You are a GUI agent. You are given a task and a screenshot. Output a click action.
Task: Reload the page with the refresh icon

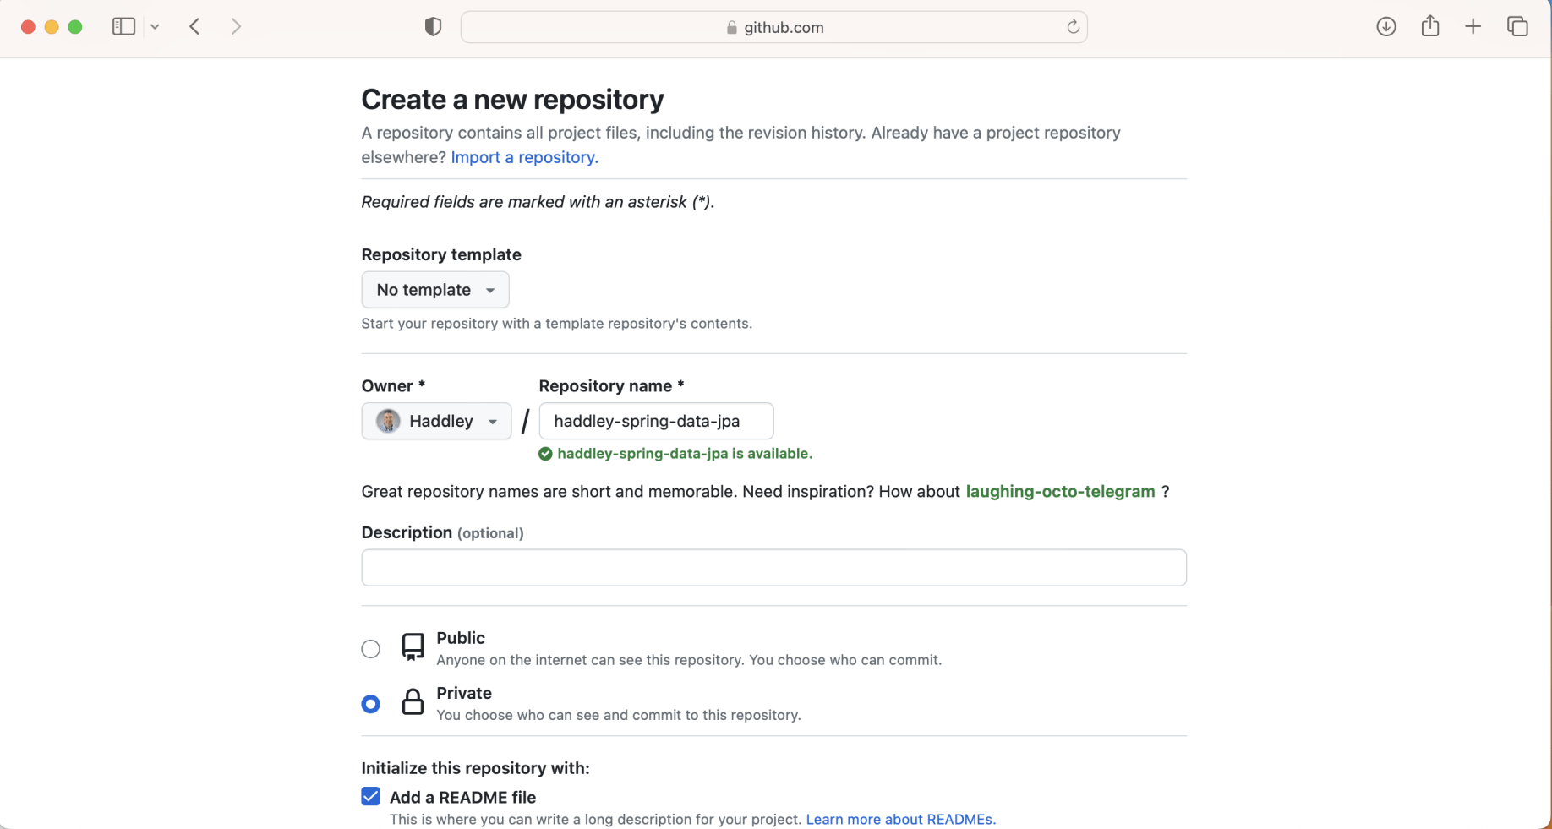pos(1073,27)
